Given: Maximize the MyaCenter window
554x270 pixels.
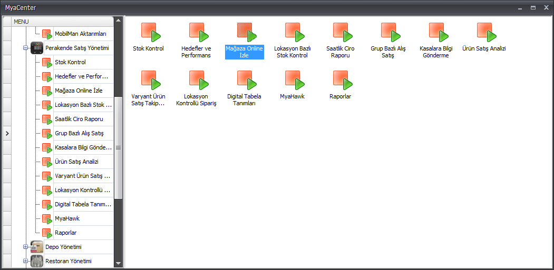Looking at the screenshot, I should 533,7.
